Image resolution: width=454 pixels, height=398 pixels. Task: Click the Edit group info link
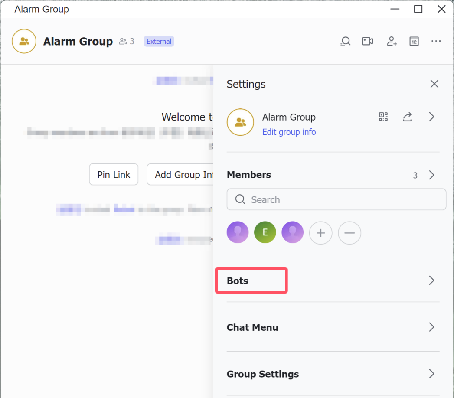tap(289, 132)
